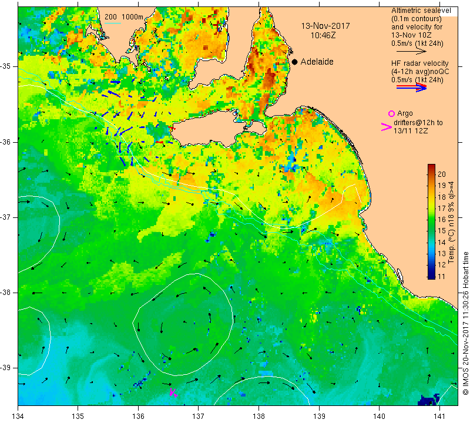Image resolution: width=470 pixels, height=423 pixels.
Task: Click the cyan 200m contour legend line
Action: (x=113, y=23)
